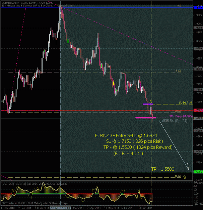Viewport: 203px width, 210px height.
Task: Click the 6 Jun 2011 date label
Action: tap(128, 208)
